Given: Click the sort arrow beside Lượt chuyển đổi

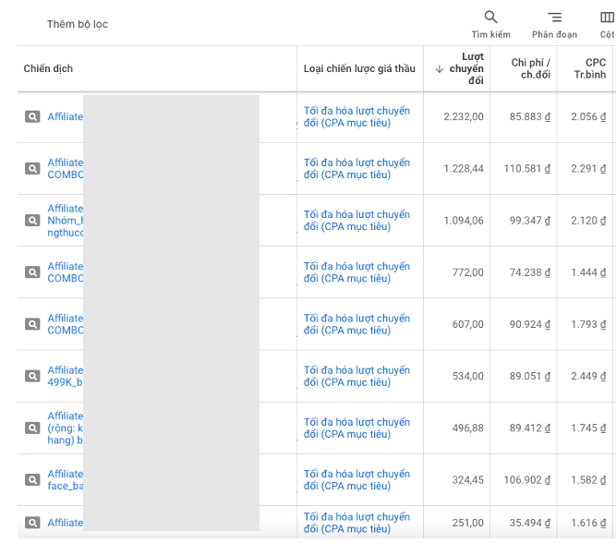Looking at the screenshot, I should pos(440,69).
